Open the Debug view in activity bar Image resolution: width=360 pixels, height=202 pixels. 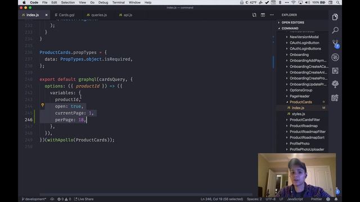coord(335,57)
